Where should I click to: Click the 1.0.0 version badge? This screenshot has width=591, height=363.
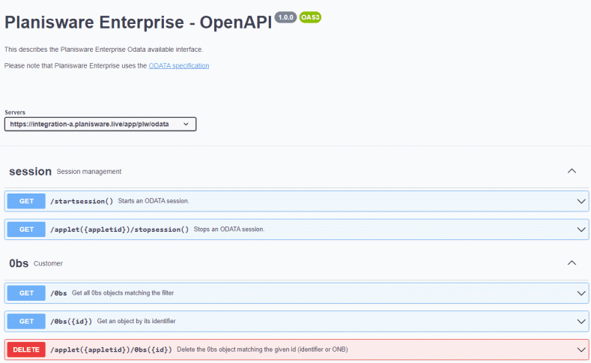click(x=285, y=17)
